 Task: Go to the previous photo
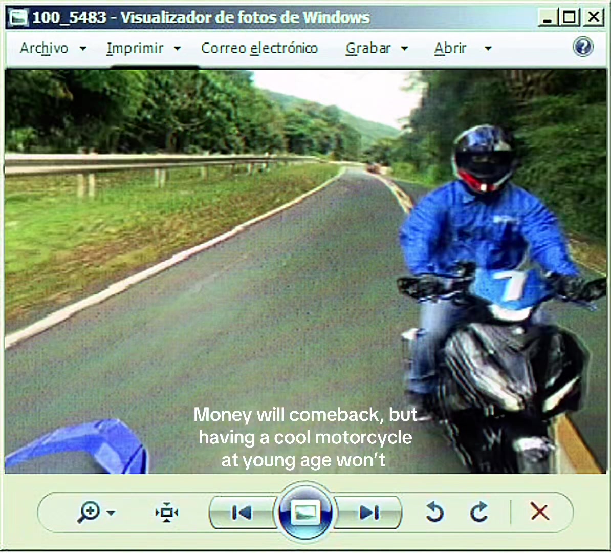[241, 513]
